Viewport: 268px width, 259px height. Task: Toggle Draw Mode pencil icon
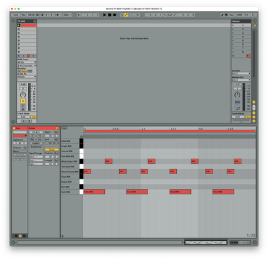[x=222, y=15]
